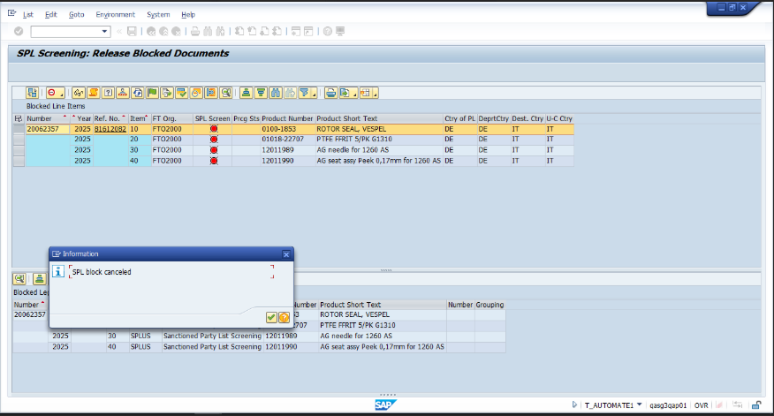Select the row selector for AG needle for 1260 AS
Viewport: 774px width, 416px height.
[x=19, y=150]
